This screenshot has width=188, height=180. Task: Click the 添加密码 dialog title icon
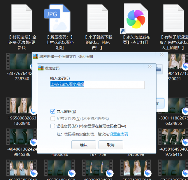coord(41,68)
